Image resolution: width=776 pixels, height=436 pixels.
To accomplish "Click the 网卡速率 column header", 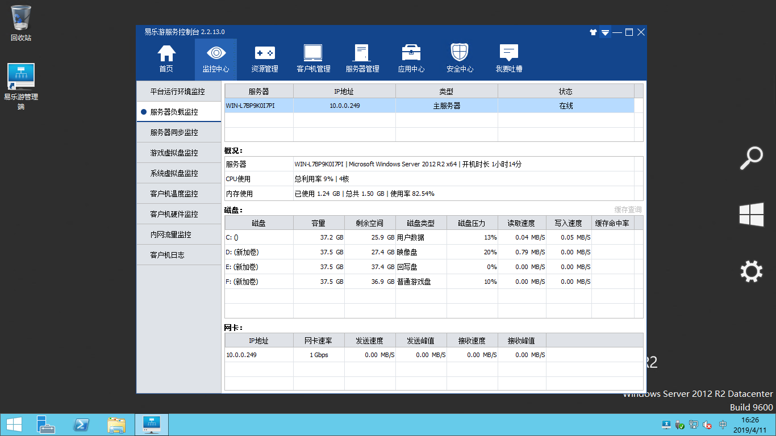I will pyautogui.click(x=319, y=341).
